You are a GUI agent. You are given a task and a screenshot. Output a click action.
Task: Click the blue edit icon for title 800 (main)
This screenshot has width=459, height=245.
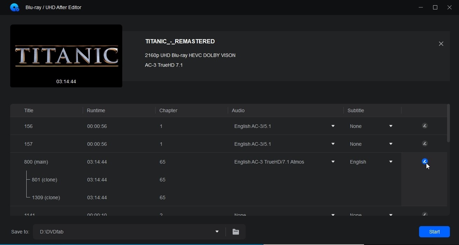pos(425,161)
